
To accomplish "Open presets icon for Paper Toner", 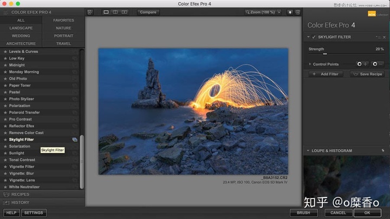I will [75, 85].
